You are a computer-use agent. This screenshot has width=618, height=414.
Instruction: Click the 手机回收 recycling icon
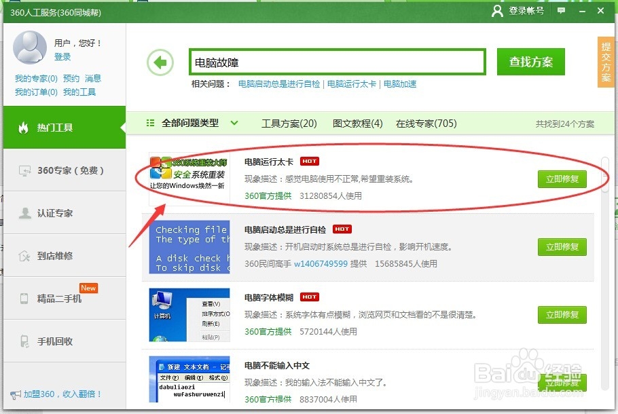[24, 341]
